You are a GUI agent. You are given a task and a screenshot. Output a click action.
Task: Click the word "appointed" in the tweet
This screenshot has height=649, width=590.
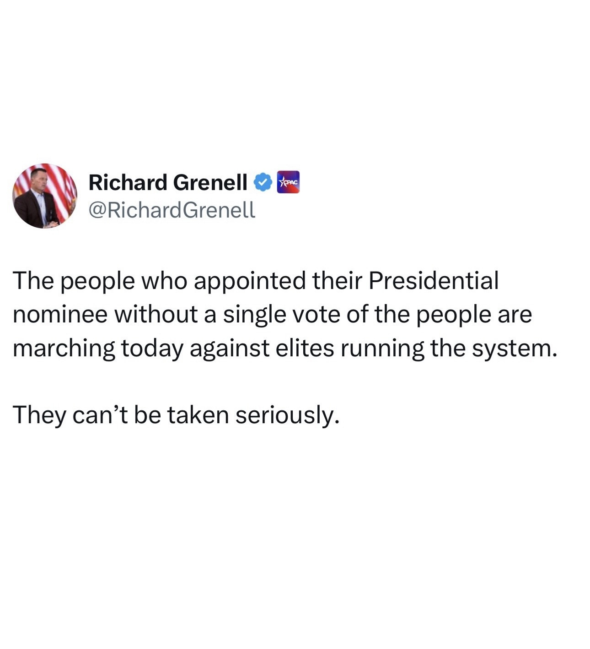[x=250, y=282]
